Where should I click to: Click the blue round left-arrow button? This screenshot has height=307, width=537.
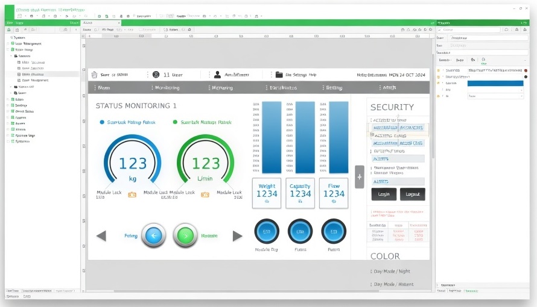click(153, 235)
